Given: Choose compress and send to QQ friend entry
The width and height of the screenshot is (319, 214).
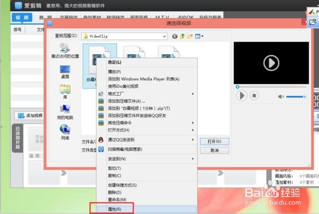Looking at the screenshot, I should 147,116.
